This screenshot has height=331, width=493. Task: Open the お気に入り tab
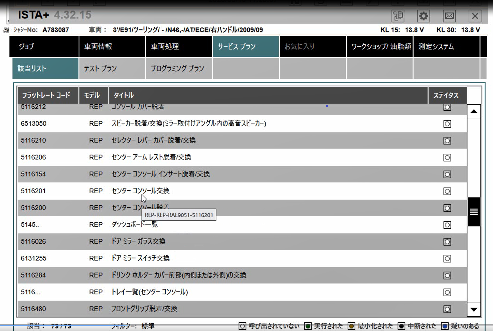click(x=313, y=46)
